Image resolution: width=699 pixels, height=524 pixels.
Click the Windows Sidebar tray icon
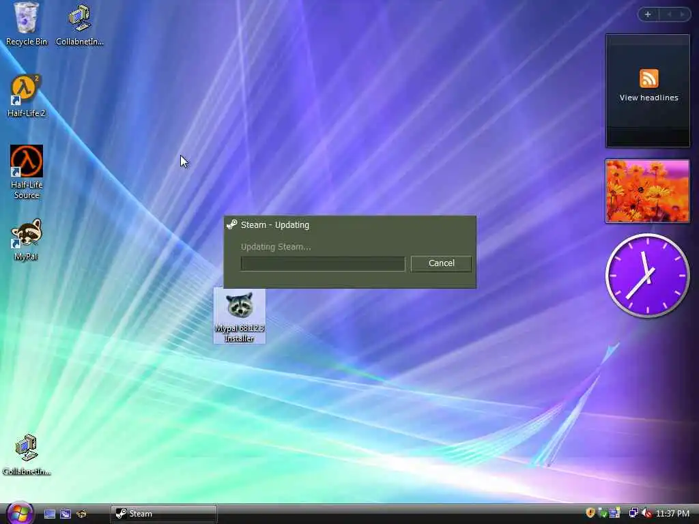[x=615, y=513]
